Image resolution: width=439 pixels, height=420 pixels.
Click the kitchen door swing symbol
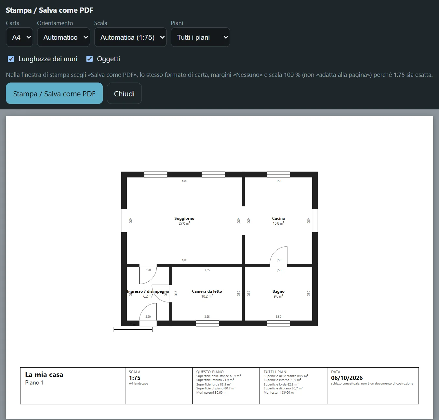tap(279, 256)
